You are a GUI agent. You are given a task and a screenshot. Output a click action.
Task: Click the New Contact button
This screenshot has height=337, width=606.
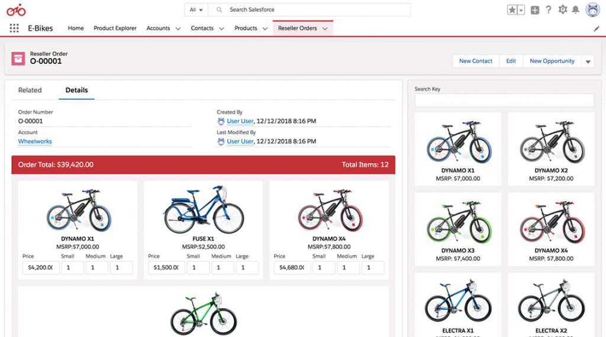476,61
